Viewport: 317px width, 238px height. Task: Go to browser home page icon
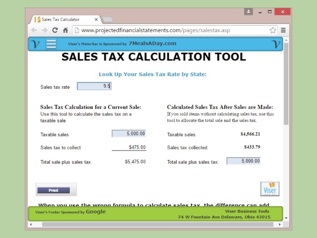(65, 30)
